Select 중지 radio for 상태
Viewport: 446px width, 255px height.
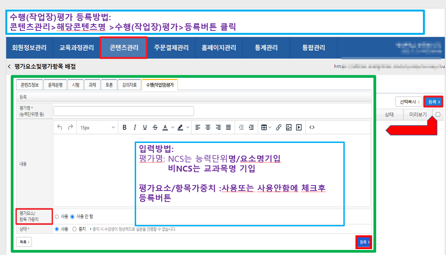[x=75, y=229]
